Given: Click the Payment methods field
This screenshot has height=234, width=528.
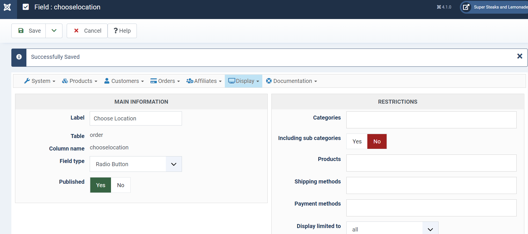Looking at the screenshot, I should coord(431,208).
